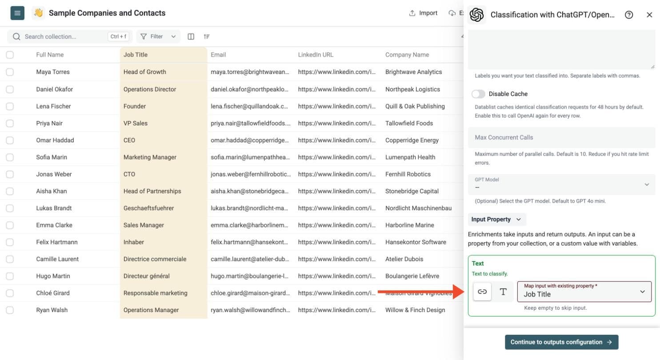Click Priya Nair's LinkedIn URL cell
This screenshot has width=660, height=360.
pos(338,123)
